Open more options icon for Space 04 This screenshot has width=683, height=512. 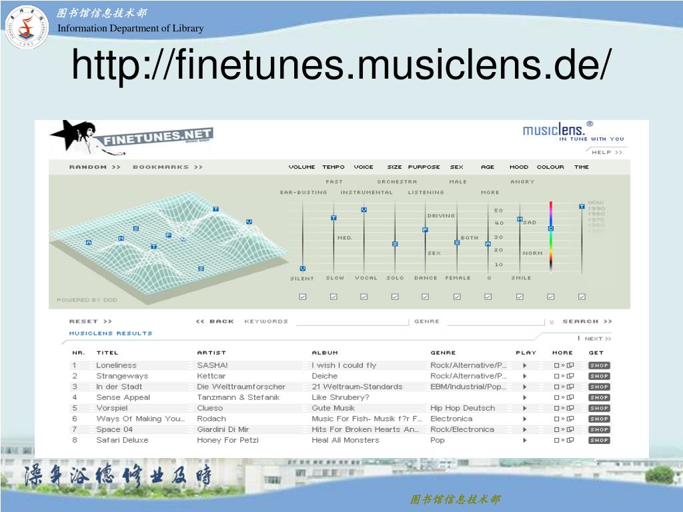pyautogui.click(x=564, y=430)
